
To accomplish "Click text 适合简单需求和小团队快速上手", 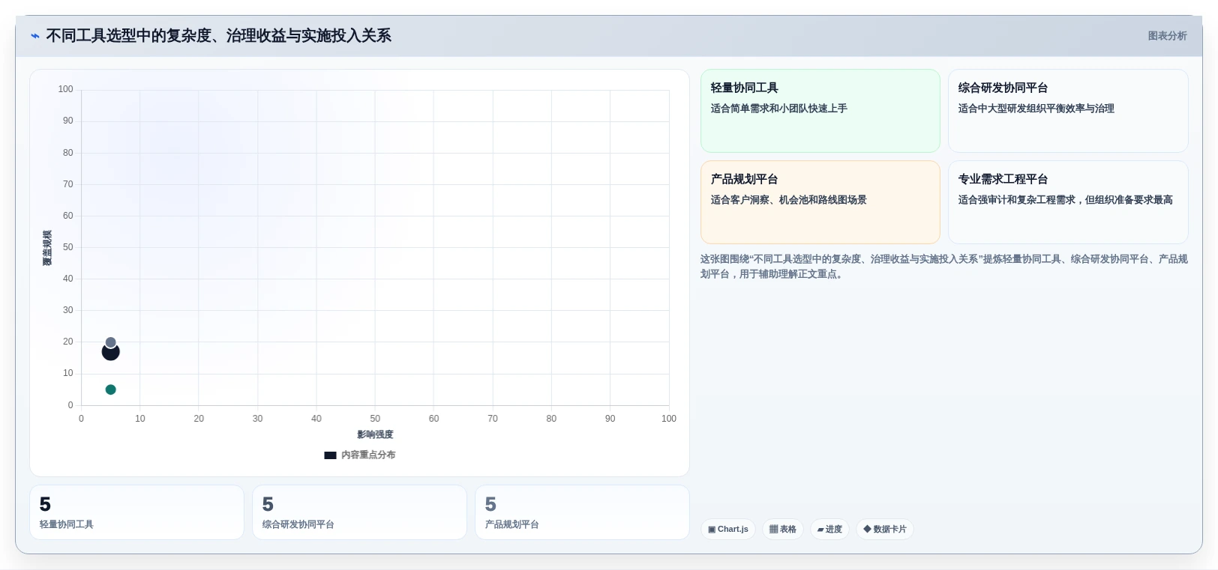I will [x=778, y=109].
